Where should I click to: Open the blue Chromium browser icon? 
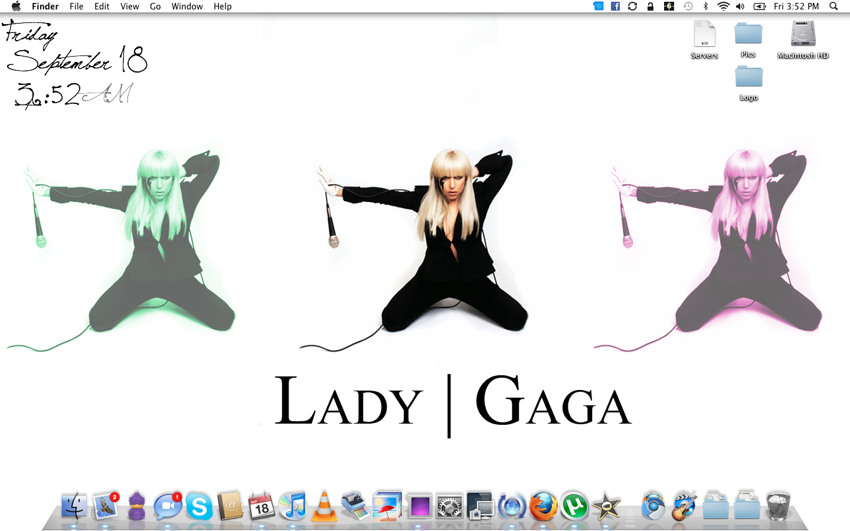(x=653, y=506)
